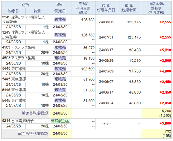
Task: Click the 数量 sub-header
Action: pos(37,11)
